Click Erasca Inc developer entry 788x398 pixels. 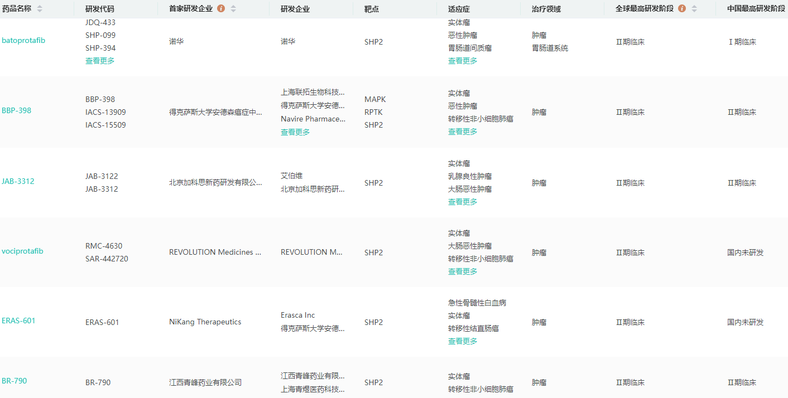click(298, 315)
